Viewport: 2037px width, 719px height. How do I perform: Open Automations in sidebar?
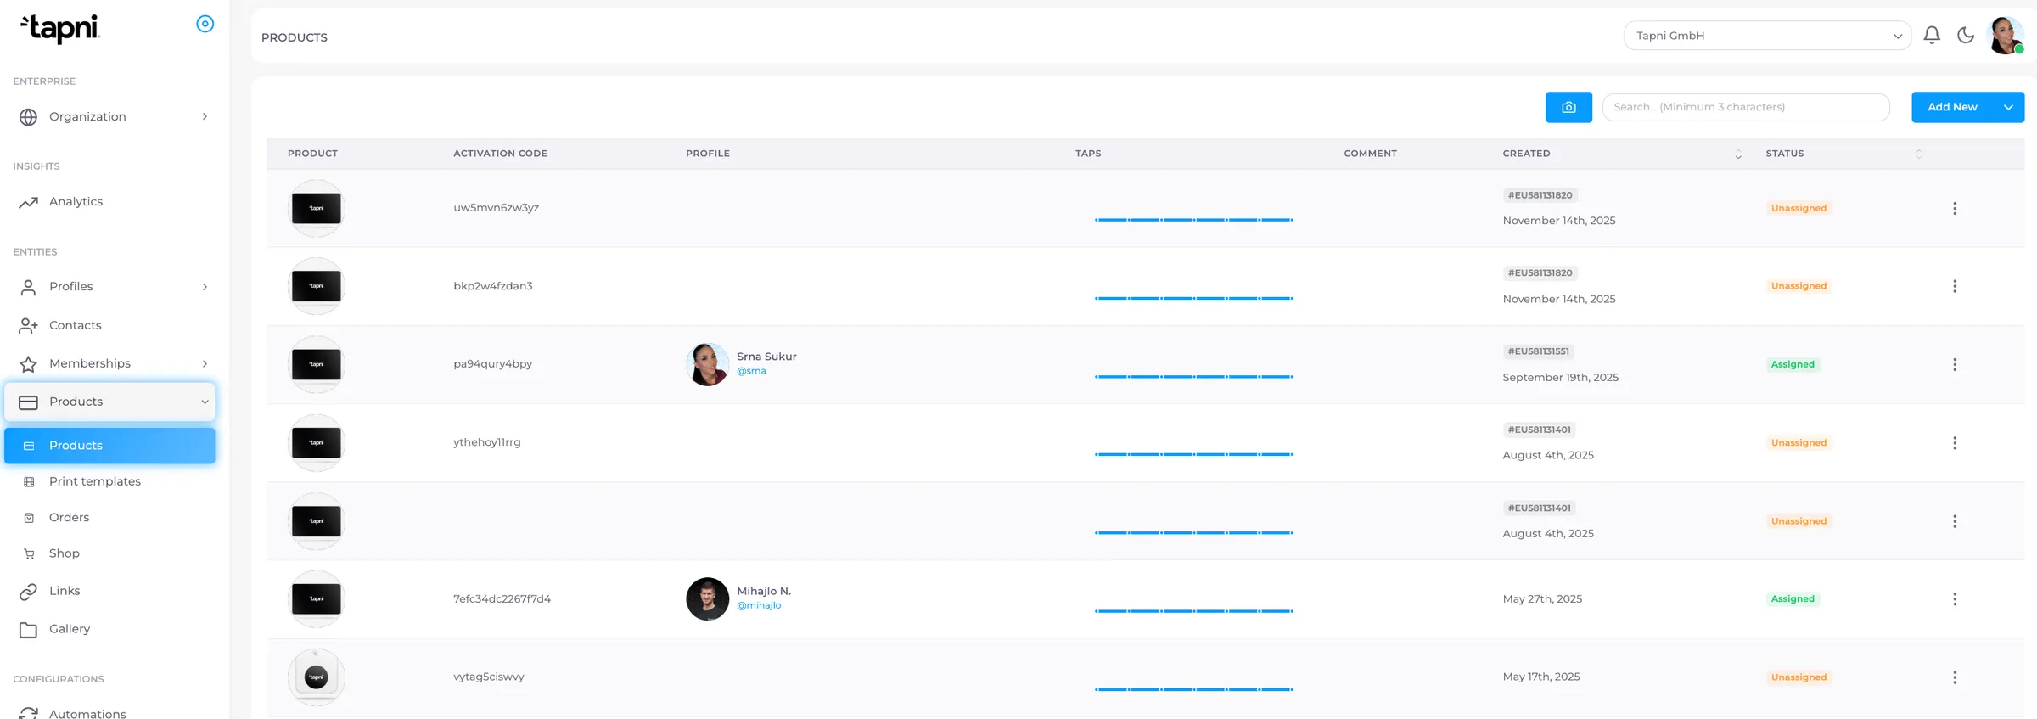click(x=109, y=711)
